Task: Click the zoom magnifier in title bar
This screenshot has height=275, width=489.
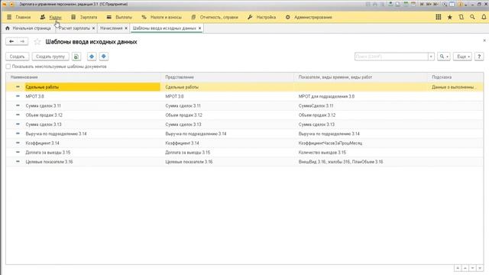Action: (x=445, y=5)
